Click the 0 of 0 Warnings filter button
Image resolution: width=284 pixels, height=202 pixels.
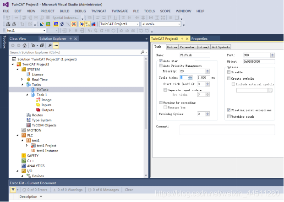(x=67, y=190)
